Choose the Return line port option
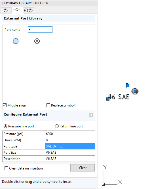This screenshot has width=148, height=189. point(57,126)
